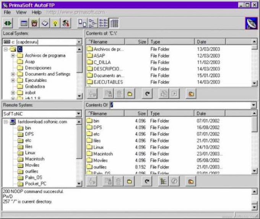Select ourfiles folder in remote file list
260x219 pixels.
(x=100, y=167)
